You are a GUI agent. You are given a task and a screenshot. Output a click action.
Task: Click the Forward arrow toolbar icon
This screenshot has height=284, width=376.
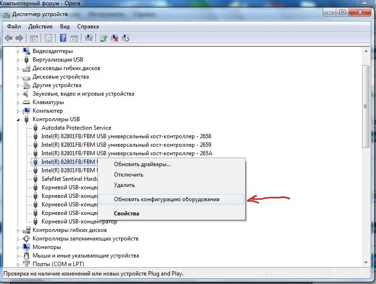tap(19, 38)
